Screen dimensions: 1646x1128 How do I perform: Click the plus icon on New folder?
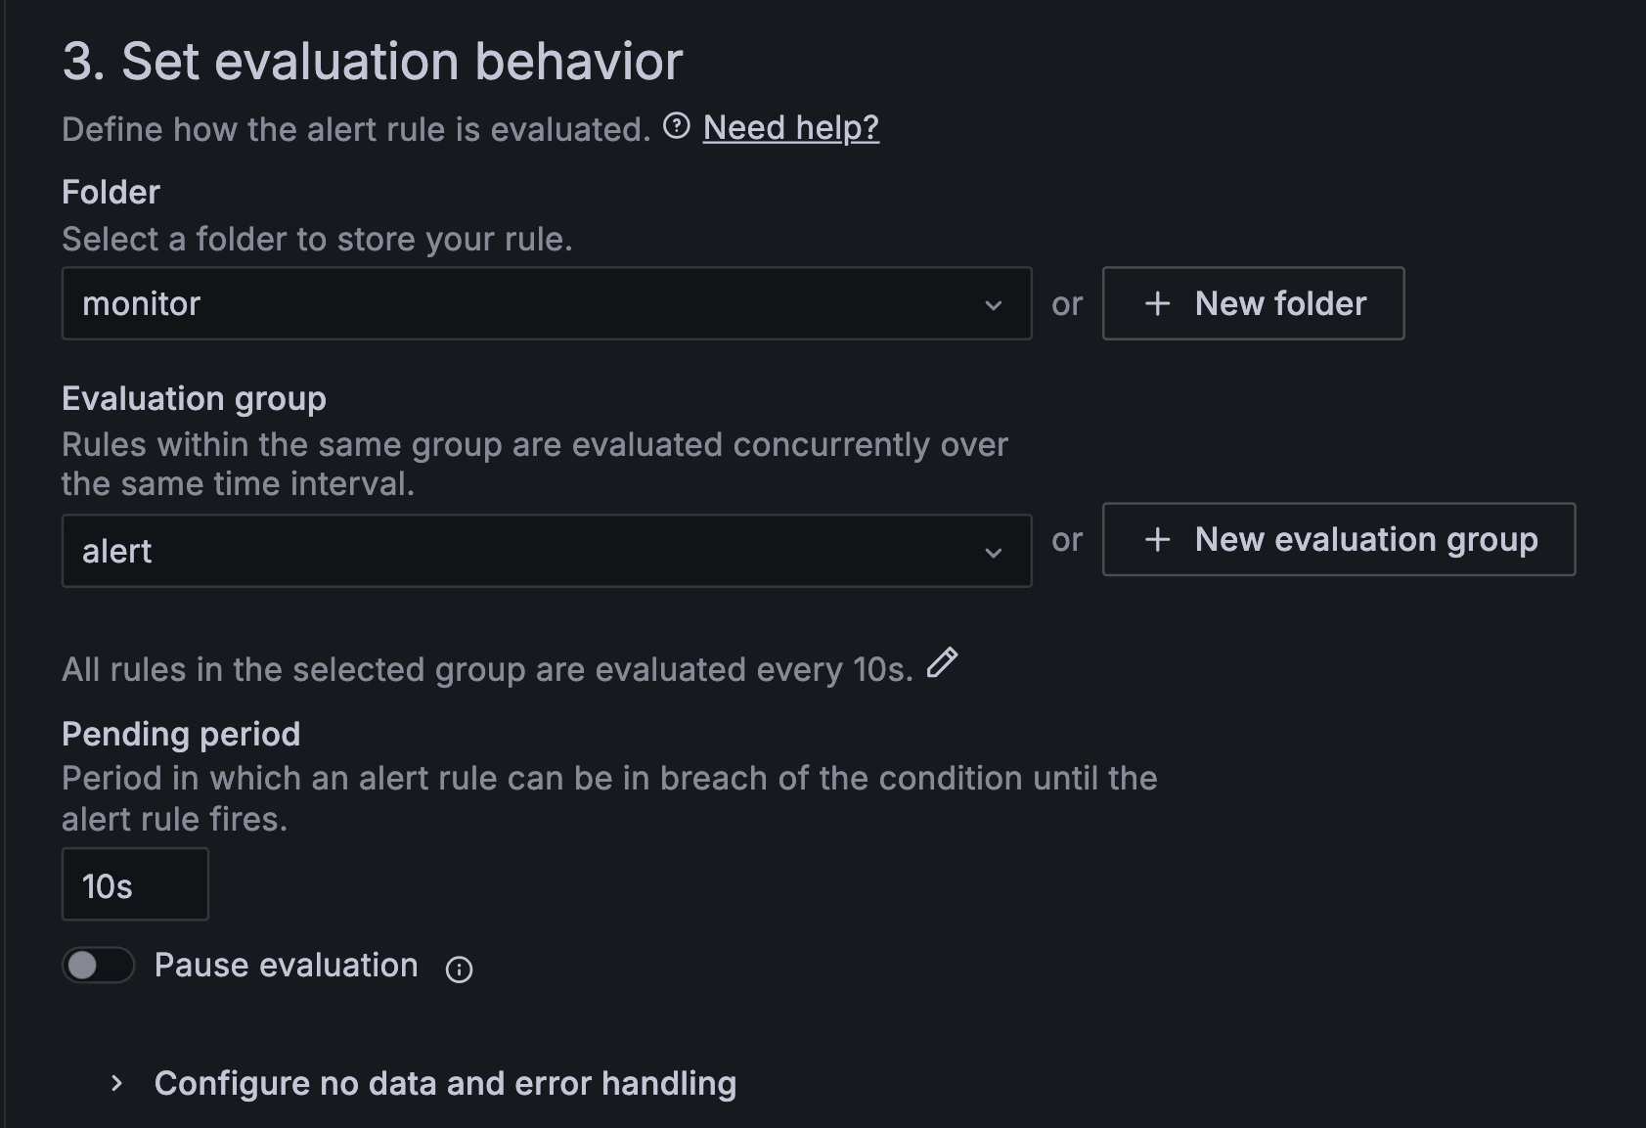pyautogui.click(x=1157, y=303)
